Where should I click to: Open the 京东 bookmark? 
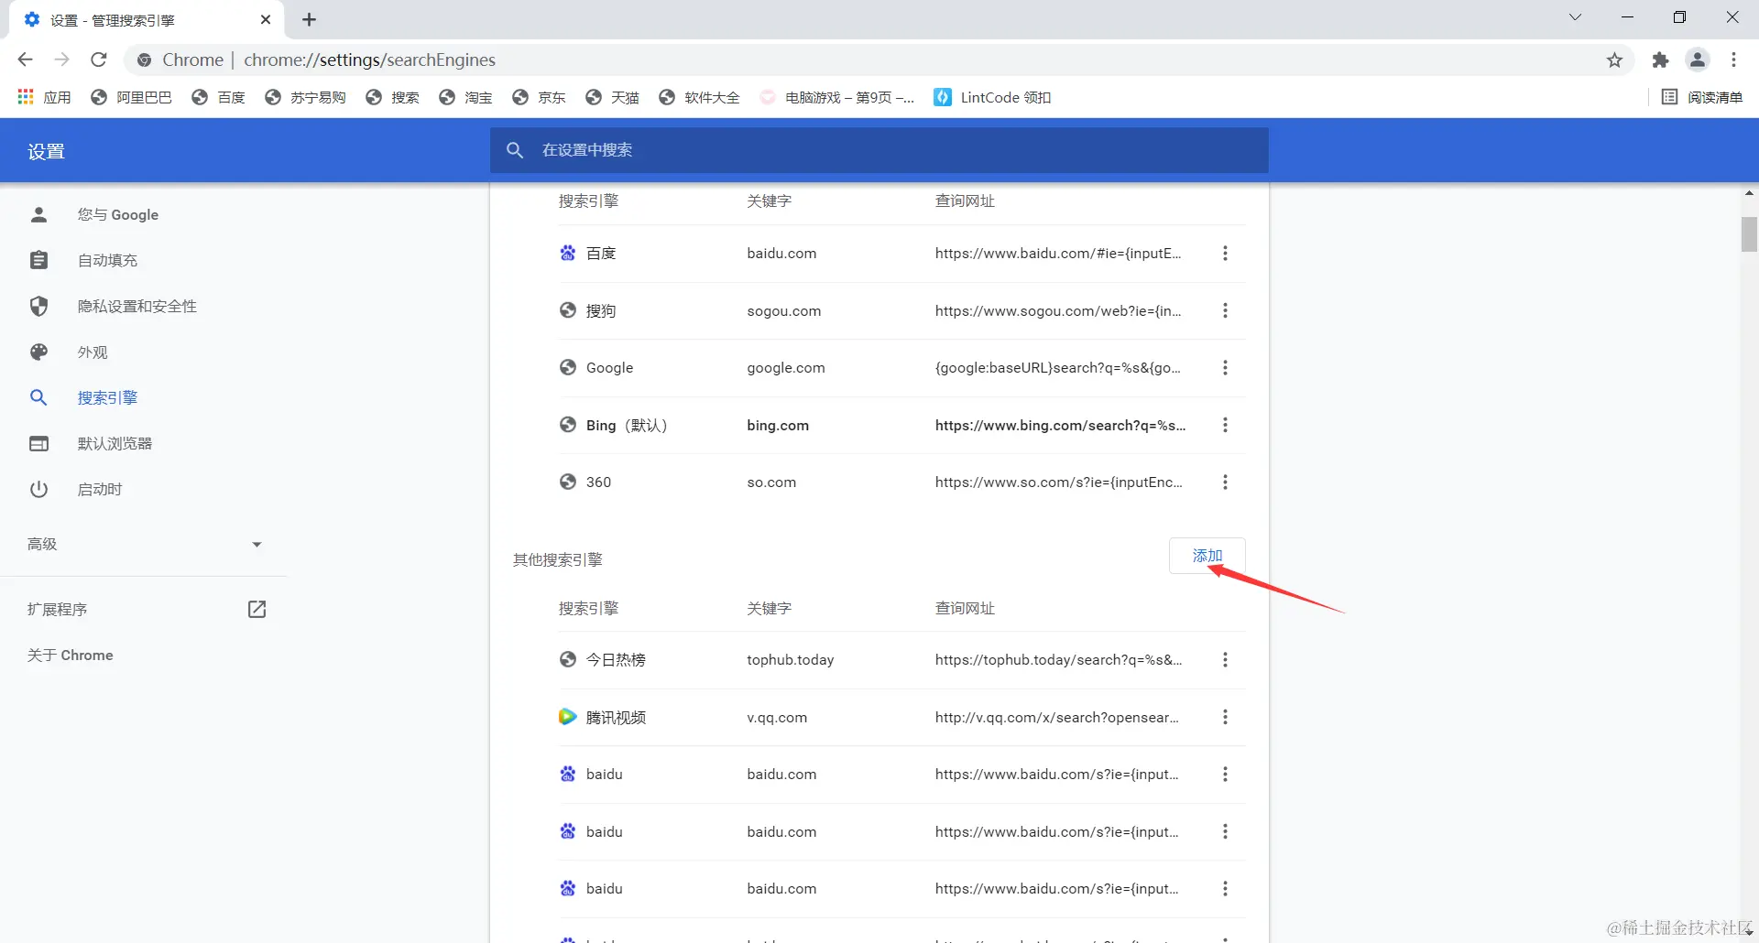[539, 97]
